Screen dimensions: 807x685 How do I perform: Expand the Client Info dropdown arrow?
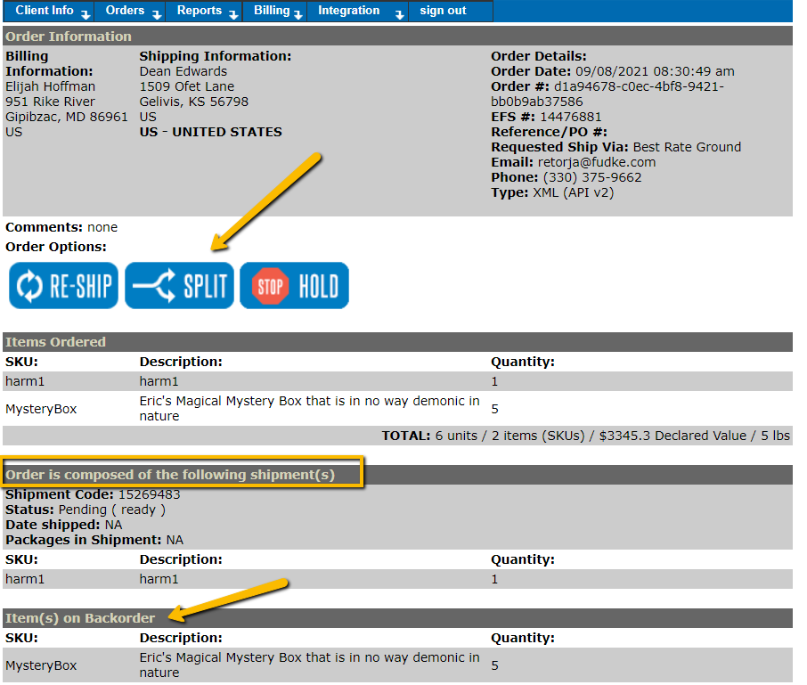tap(86, 15)
